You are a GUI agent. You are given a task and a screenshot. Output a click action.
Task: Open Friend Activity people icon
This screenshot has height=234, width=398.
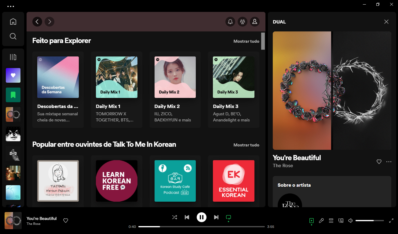coord(243,22)
